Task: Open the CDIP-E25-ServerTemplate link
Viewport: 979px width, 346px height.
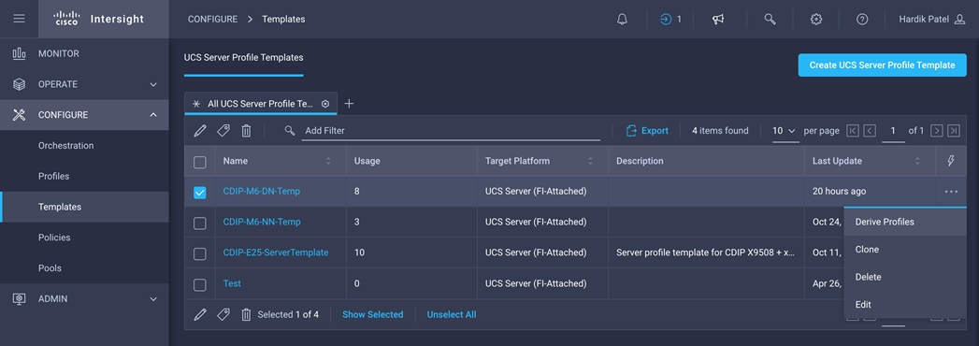Action: click(x=275, y=252)
